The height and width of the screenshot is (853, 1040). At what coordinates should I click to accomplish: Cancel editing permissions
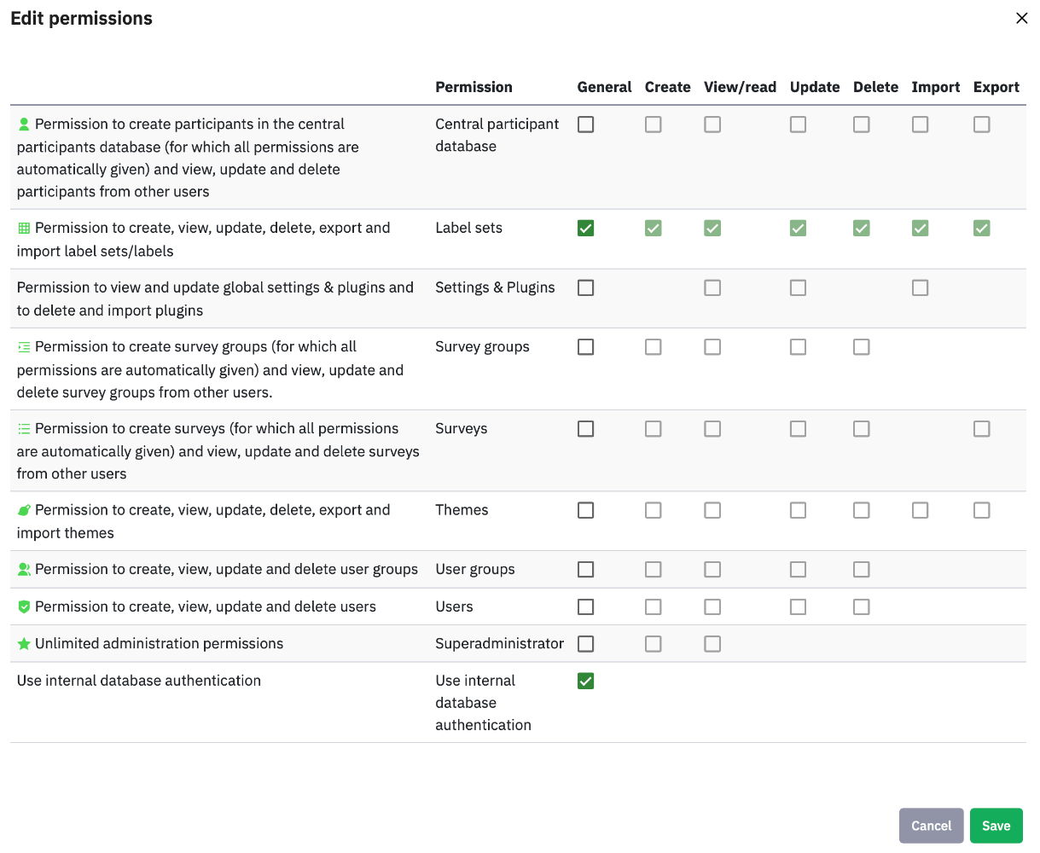pyautogui.click(x=931, y=826)
